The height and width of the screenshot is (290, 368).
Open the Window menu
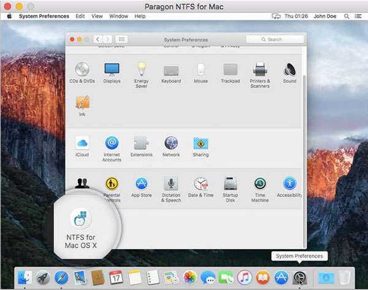118,16
